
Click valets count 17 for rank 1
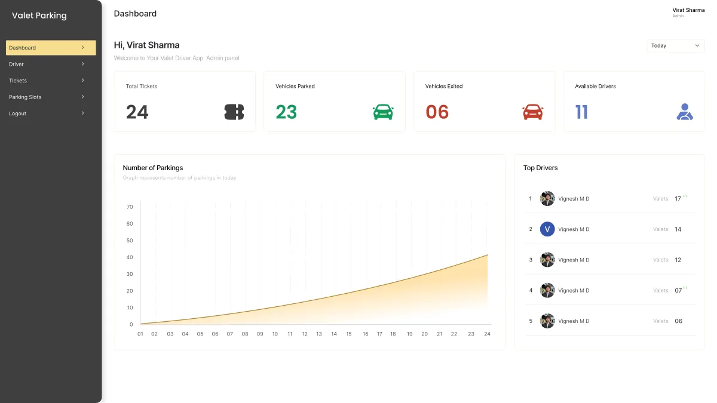[x=678, y=199]
